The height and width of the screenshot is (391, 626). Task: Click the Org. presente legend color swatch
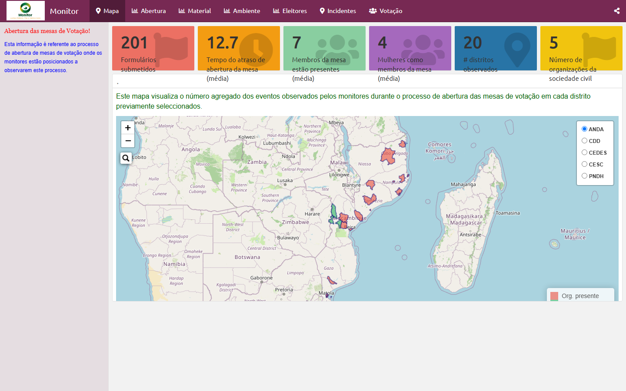554,296
